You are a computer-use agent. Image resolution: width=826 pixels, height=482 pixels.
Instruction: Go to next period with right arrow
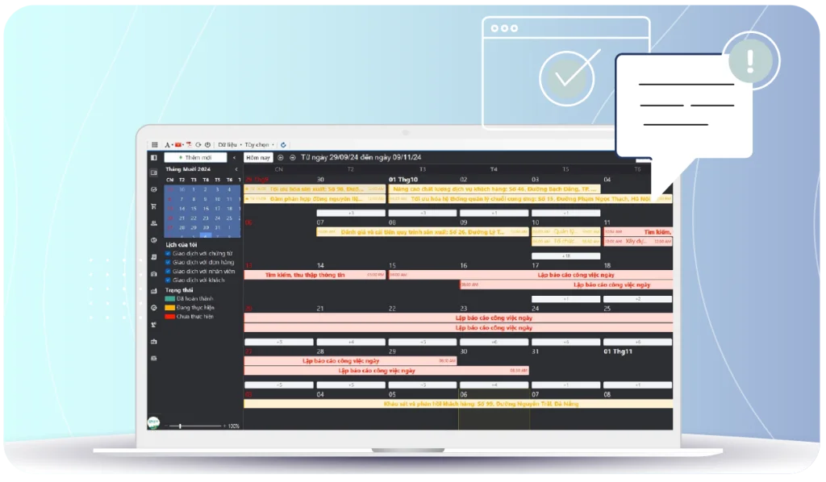coord(292,158)
